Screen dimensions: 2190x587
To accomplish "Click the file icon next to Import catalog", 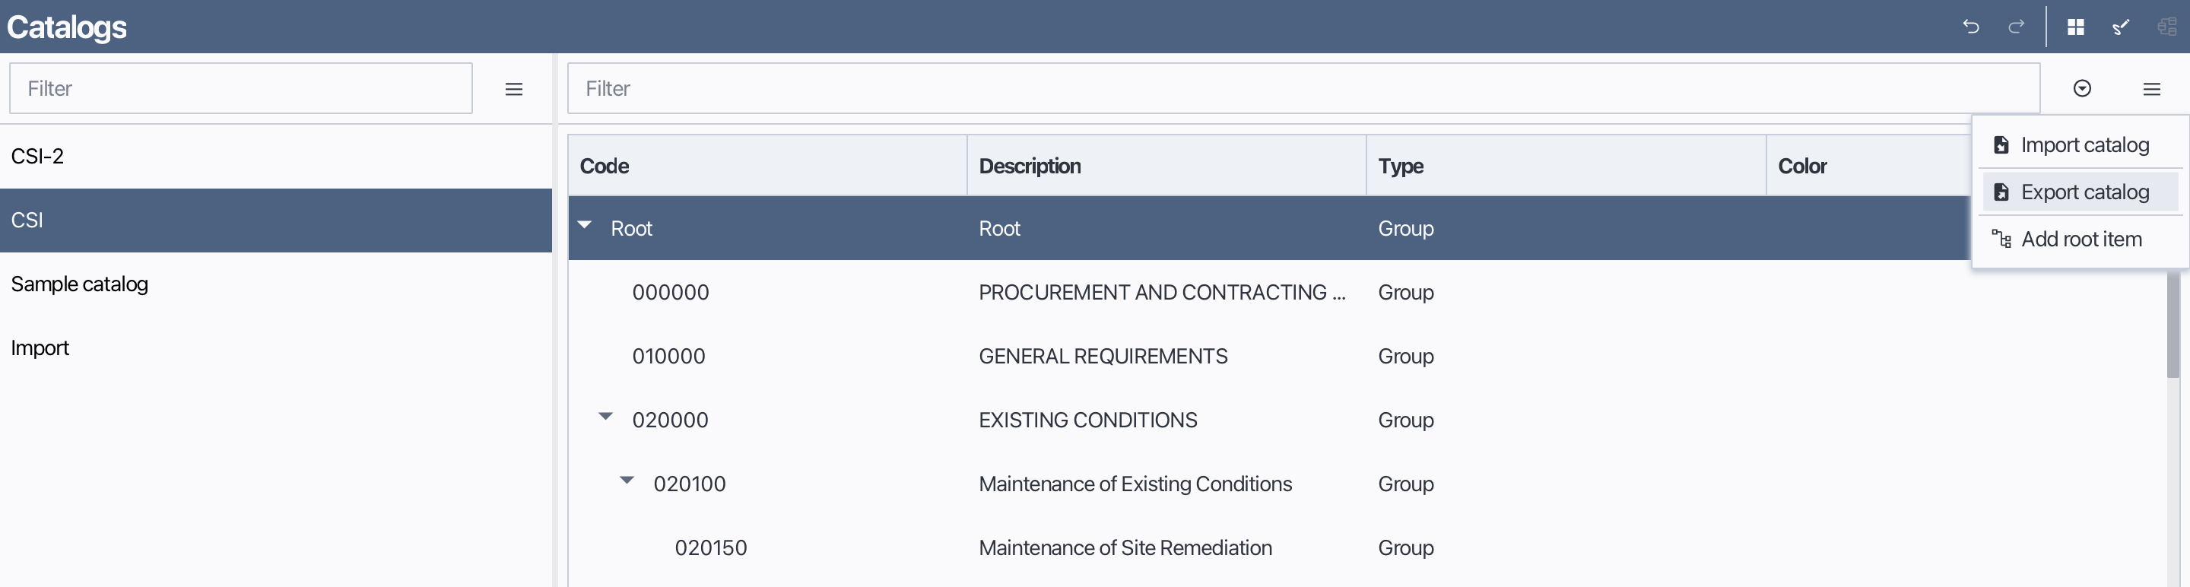I will coord(2002,144).
